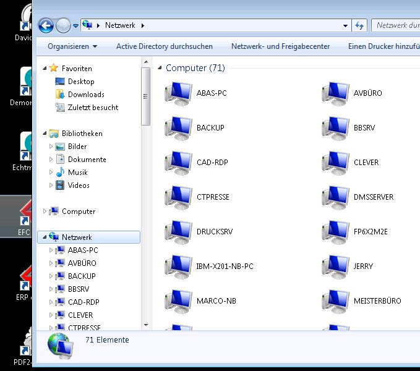Expand the Computer tree node
The image size is (420, 371).
point(45,211)
